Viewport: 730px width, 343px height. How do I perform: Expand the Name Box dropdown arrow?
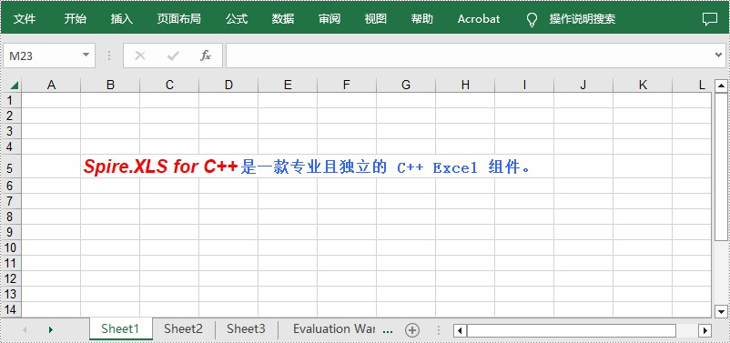(86, 55)
